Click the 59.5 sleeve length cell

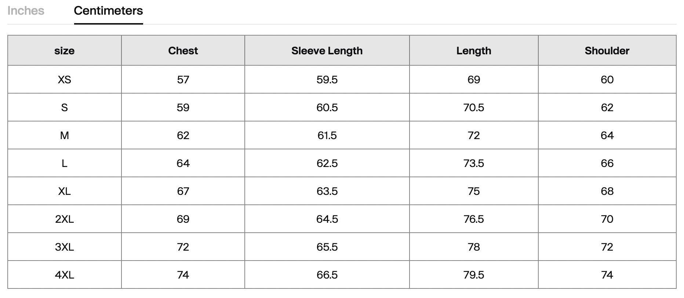click(x=327, y=80)
